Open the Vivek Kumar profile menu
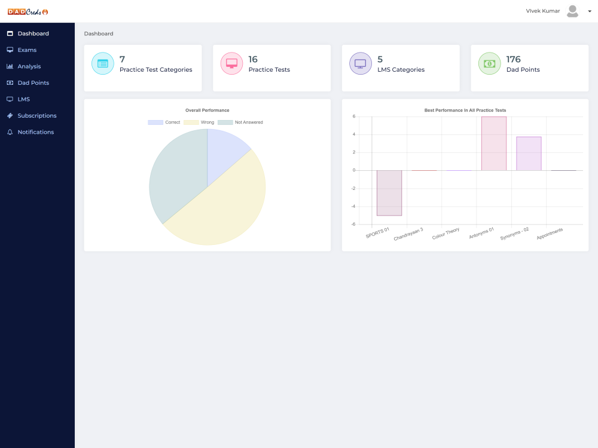 (x=542, y=11)
